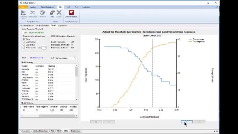This screenshot has height=134, width=238.
Task: Click the power exponent input field
Action: pos(44,48)
